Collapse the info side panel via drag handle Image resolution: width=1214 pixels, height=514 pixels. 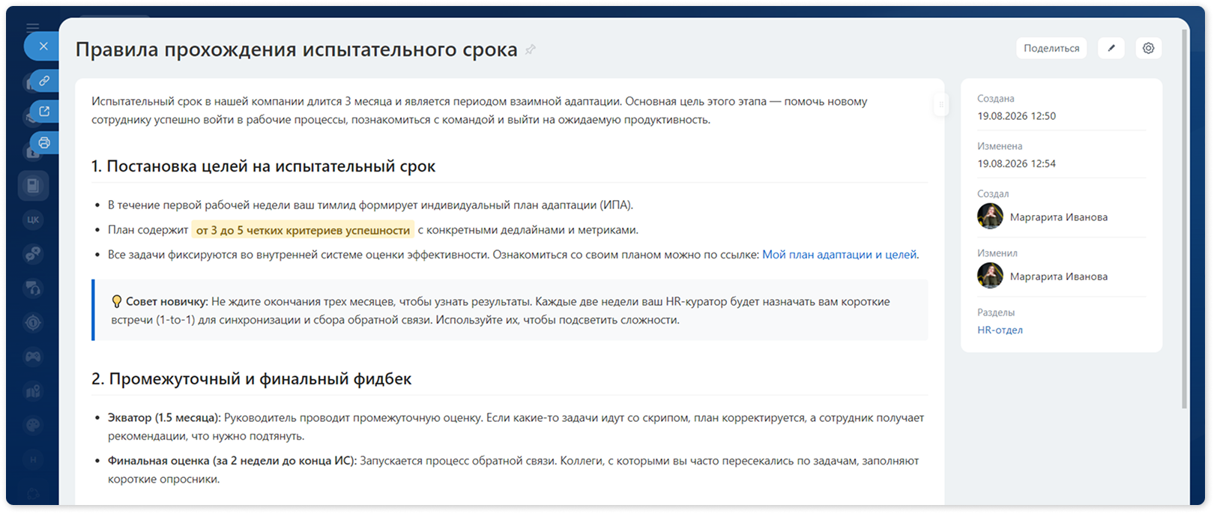941,105
